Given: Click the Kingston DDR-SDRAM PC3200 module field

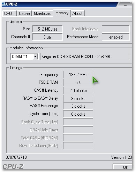Looking at the screenshot, I should point(85,57).
